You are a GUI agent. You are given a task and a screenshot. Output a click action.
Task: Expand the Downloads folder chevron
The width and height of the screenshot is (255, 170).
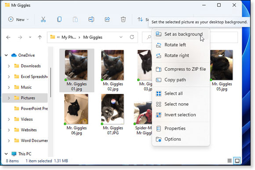tap(9, 66)
